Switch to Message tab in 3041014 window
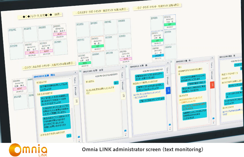The width and height of the screenshot is (244, 157). pyautogui.click(x=75, y=91)
